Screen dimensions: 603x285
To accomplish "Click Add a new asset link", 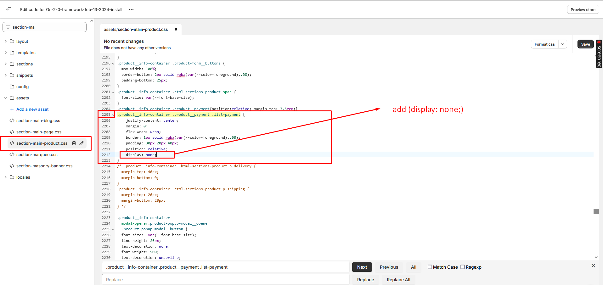I will point(32,109).
